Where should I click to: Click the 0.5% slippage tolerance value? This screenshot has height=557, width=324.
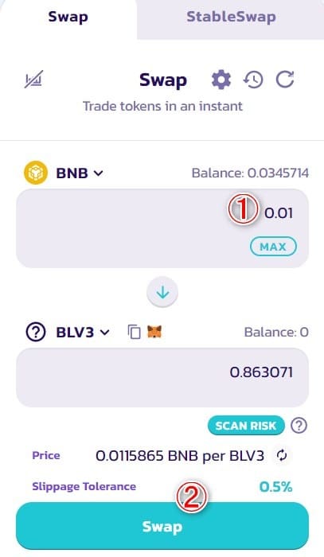(x=275, y=486)
